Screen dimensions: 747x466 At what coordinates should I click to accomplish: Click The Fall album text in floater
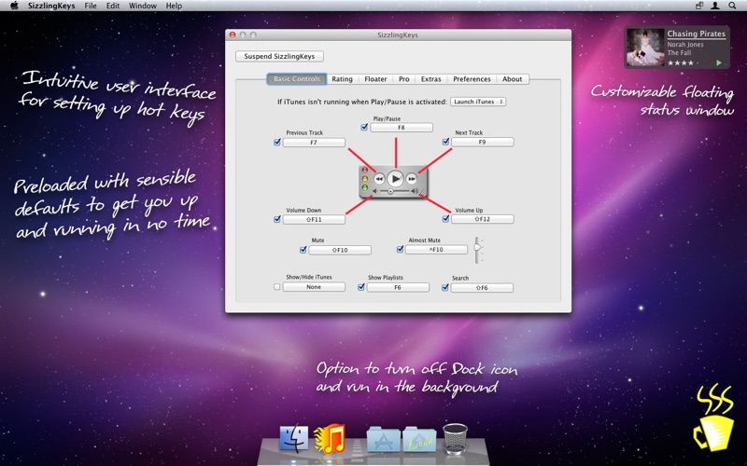tap(679, 53)
